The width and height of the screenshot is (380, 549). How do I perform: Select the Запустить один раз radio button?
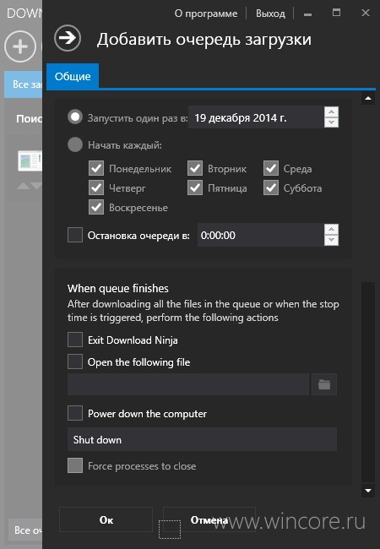click(75, 117)
